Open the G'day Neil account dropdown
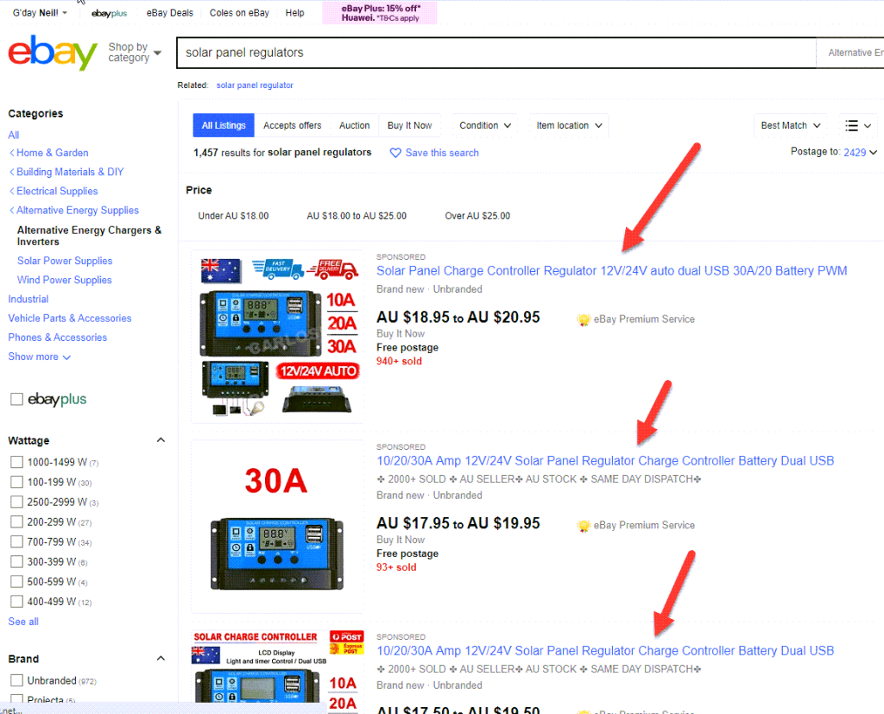The image size is (884, 714). [x=40, y=13]
